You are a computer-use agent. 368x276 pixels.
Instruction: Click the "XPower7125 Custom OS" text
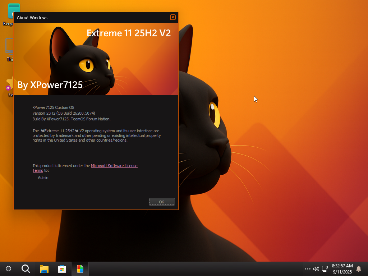tap(53, 107)
